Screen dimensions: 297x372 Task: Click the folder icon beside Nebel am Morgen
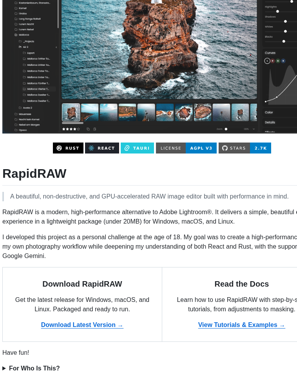point(16,125)
